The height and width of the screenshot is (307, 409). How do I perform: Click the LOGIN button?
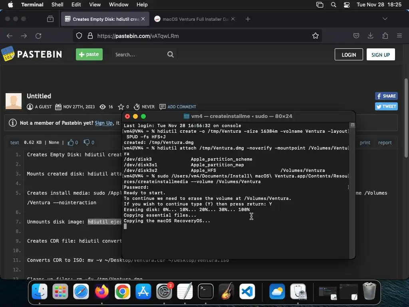tap(349, 54)
